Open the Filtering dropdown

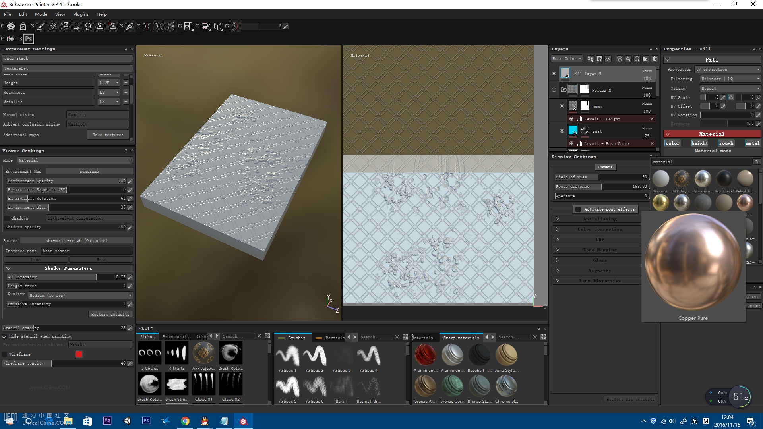pos(730,79)
